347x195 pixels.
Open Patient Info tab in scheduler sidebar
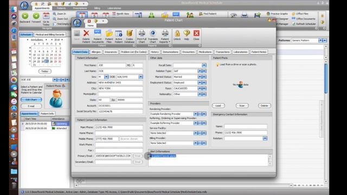[47, 114]
